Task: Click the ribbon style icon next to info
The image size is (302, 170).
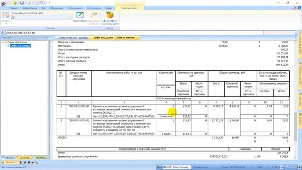Action: click(x=294, y=8)
